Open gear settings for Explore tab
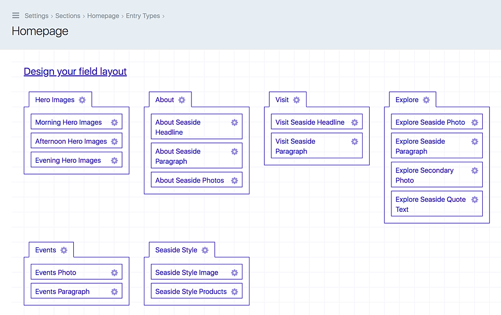 (x=426, y=100)
